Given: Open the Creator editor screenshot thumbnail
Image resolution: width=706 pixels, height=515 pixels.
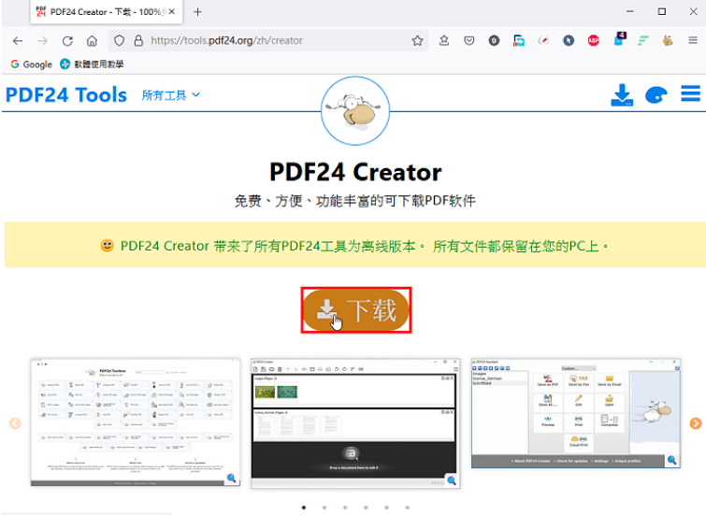Looking at the screenshot, I should point(355,423).
